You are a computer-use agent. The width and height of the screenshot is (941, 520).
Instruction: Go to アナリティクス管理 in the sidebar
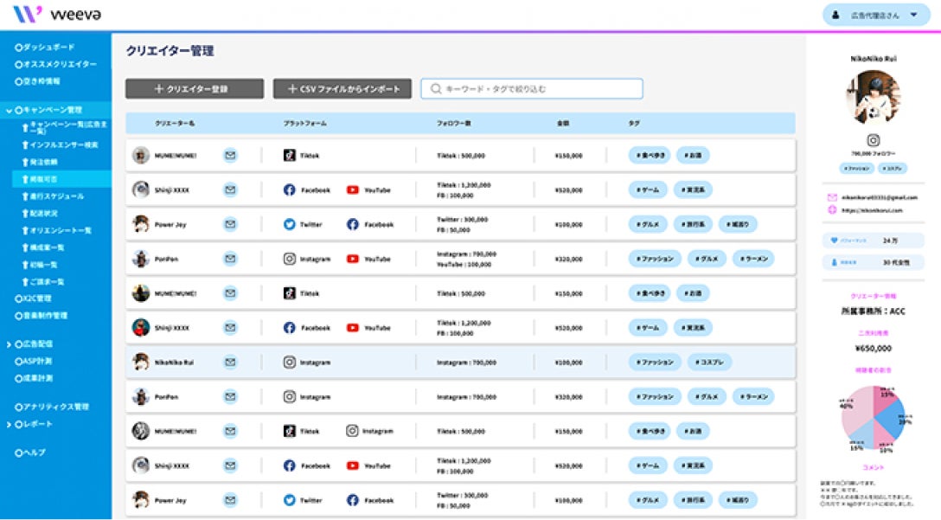(56, 407)
